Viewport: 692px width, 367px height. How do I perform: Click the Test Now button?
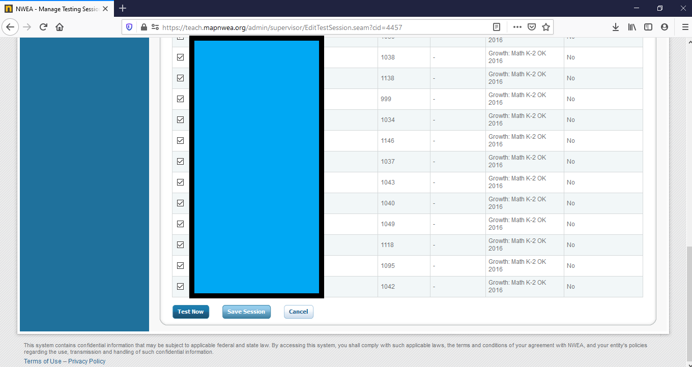(x=191, y=312)
